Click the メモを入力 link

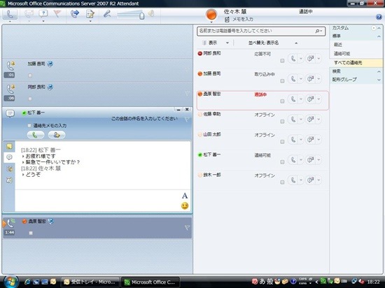coord(243,20)
